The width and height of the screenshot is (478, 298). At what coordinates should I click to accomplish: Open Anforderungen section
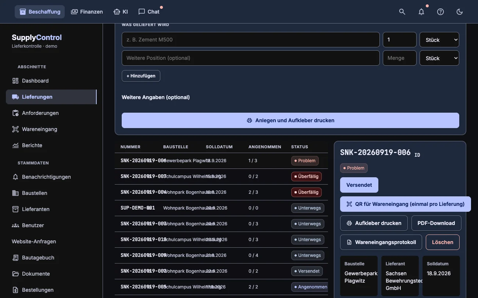click(x=51, y=113)
